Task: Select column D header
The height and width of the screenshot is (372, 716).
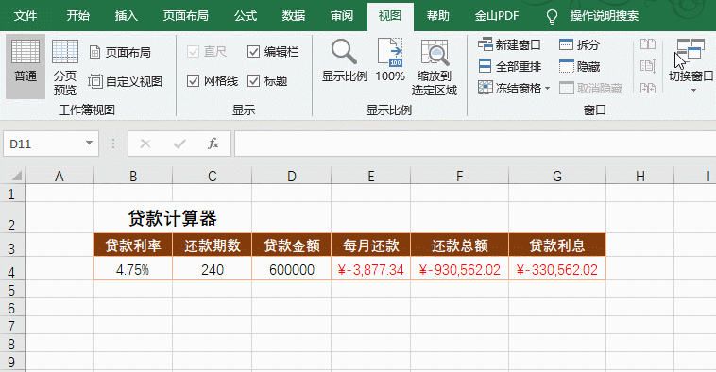Action: [291, 177]
